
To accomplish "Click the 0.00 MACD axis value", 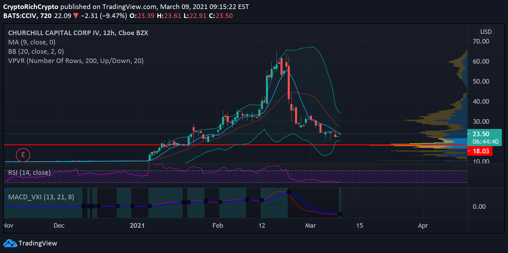I will (479, 207).
